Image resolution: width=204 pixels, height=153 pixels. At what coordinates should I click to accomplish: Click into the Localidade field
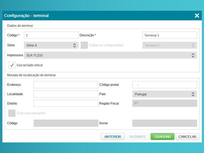66,94
